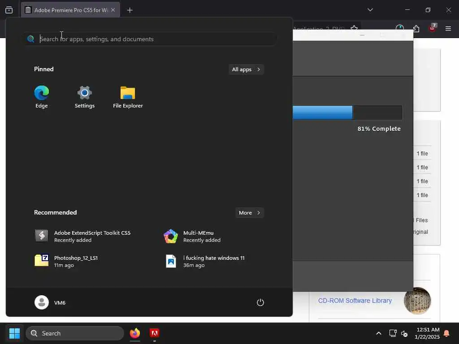Click the installer progress bar
This screenshot has width=459, height=344.
tap(347, 112)
